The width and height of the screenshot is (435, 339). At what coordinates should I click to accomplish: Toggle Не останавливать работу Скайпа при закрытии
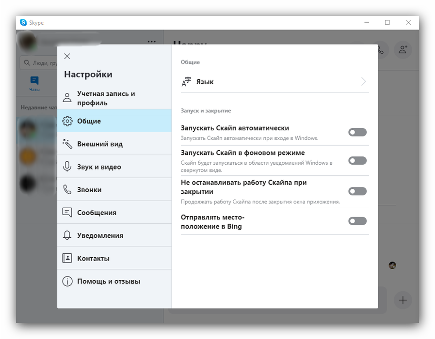coord(357,191)
